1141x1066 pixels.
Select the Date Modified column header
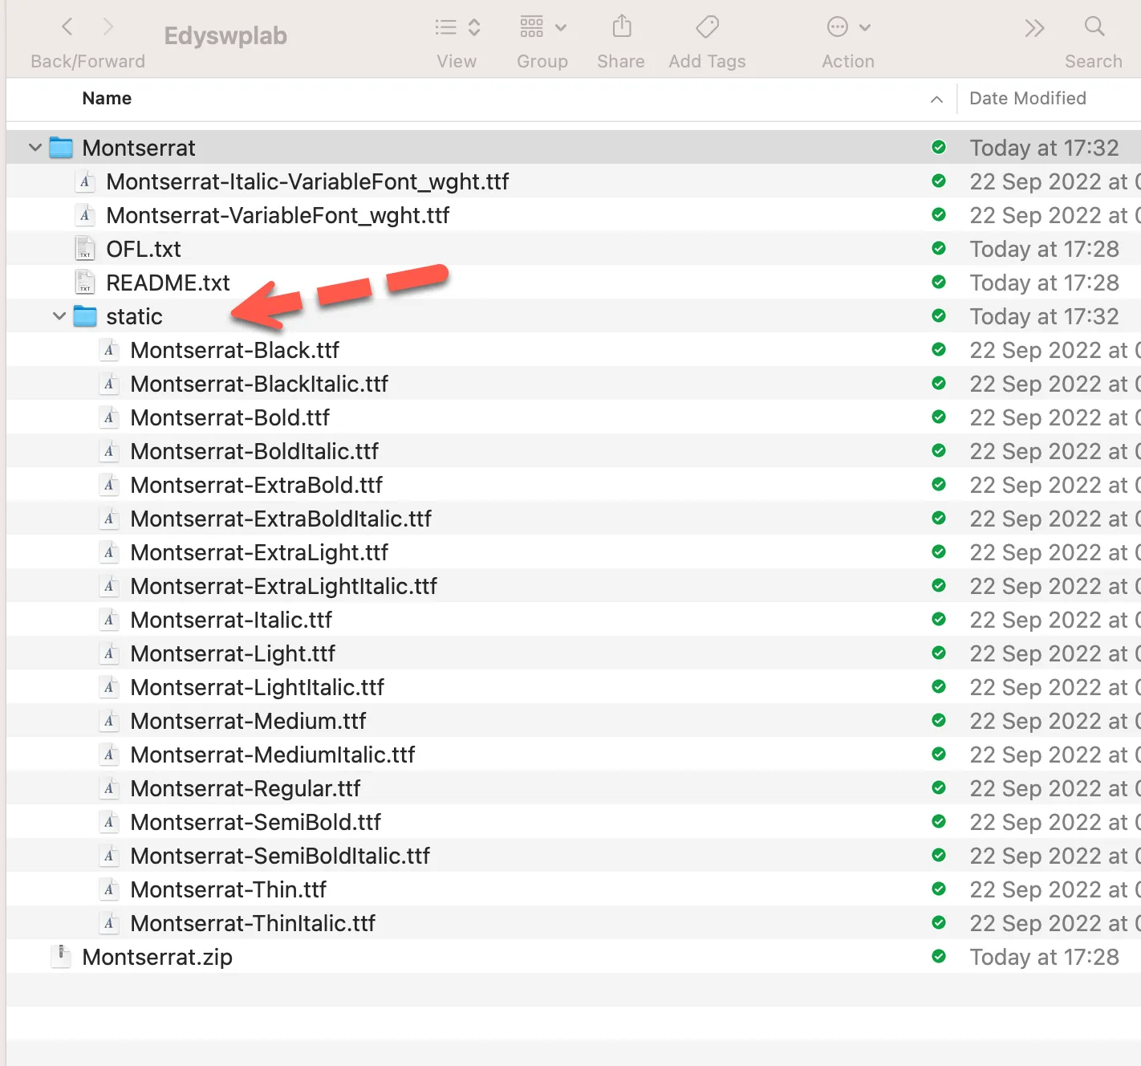tap(1027, 98)
